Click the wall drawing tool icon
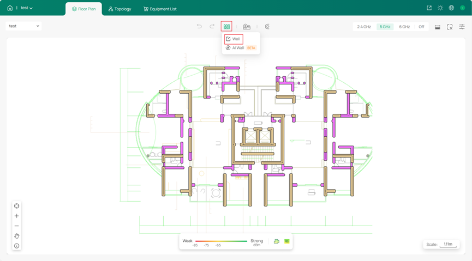Image resolution: width=472 pixels, height=261 pixels. tap(226, 26)
